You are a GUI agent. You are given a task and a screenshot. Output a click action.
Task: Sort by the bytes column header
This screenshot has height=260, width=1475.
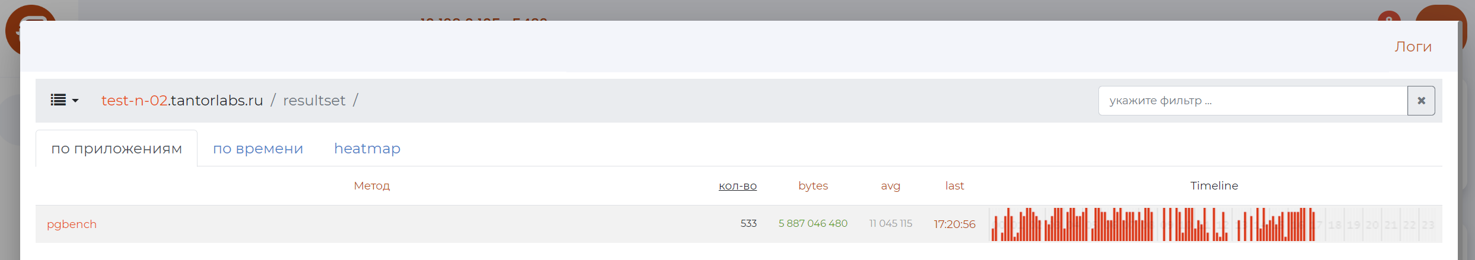pos(813,186)
